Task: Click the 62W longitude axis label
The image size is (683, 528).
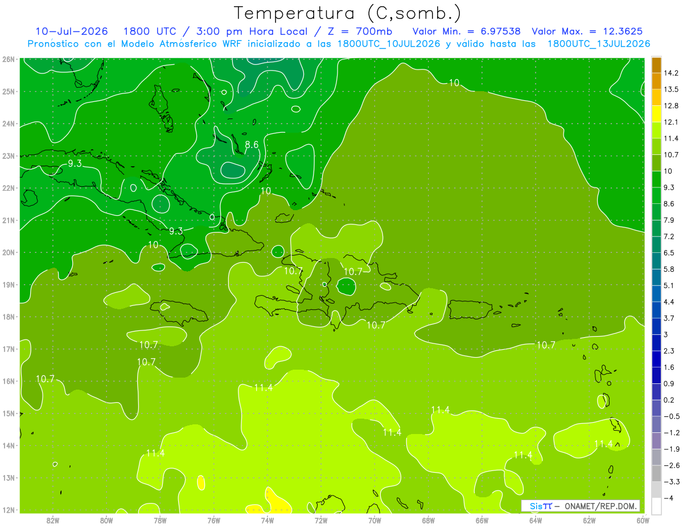Action: pos(589,519)
